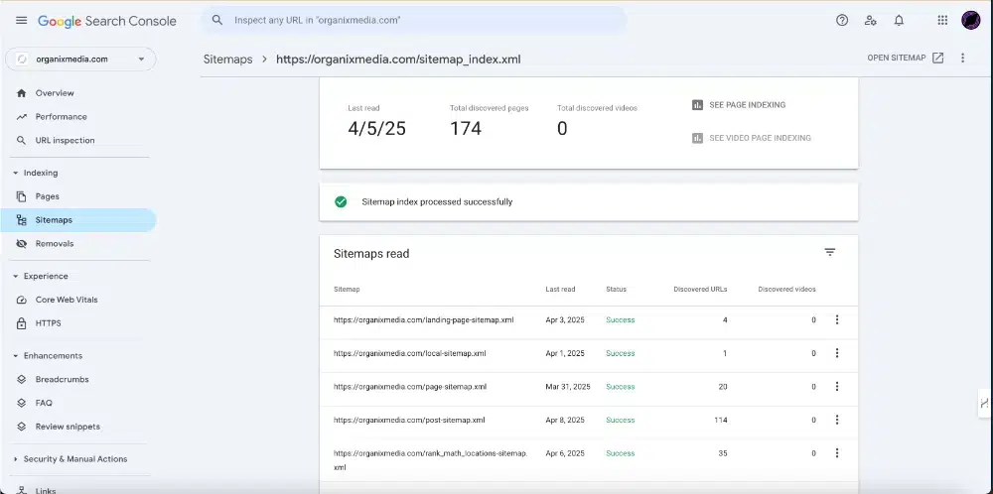
Task: Click the green success checkmark icon
Action: [x=341, y=201]
